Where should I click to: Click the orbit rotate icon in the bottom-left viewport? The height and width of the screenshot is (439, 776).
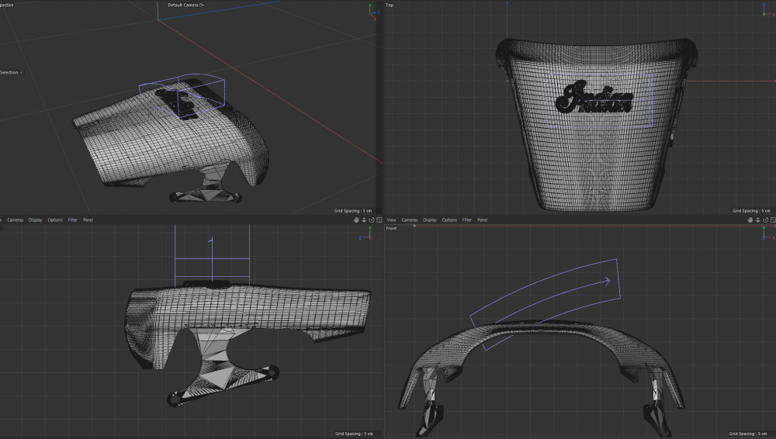[371, 219]
